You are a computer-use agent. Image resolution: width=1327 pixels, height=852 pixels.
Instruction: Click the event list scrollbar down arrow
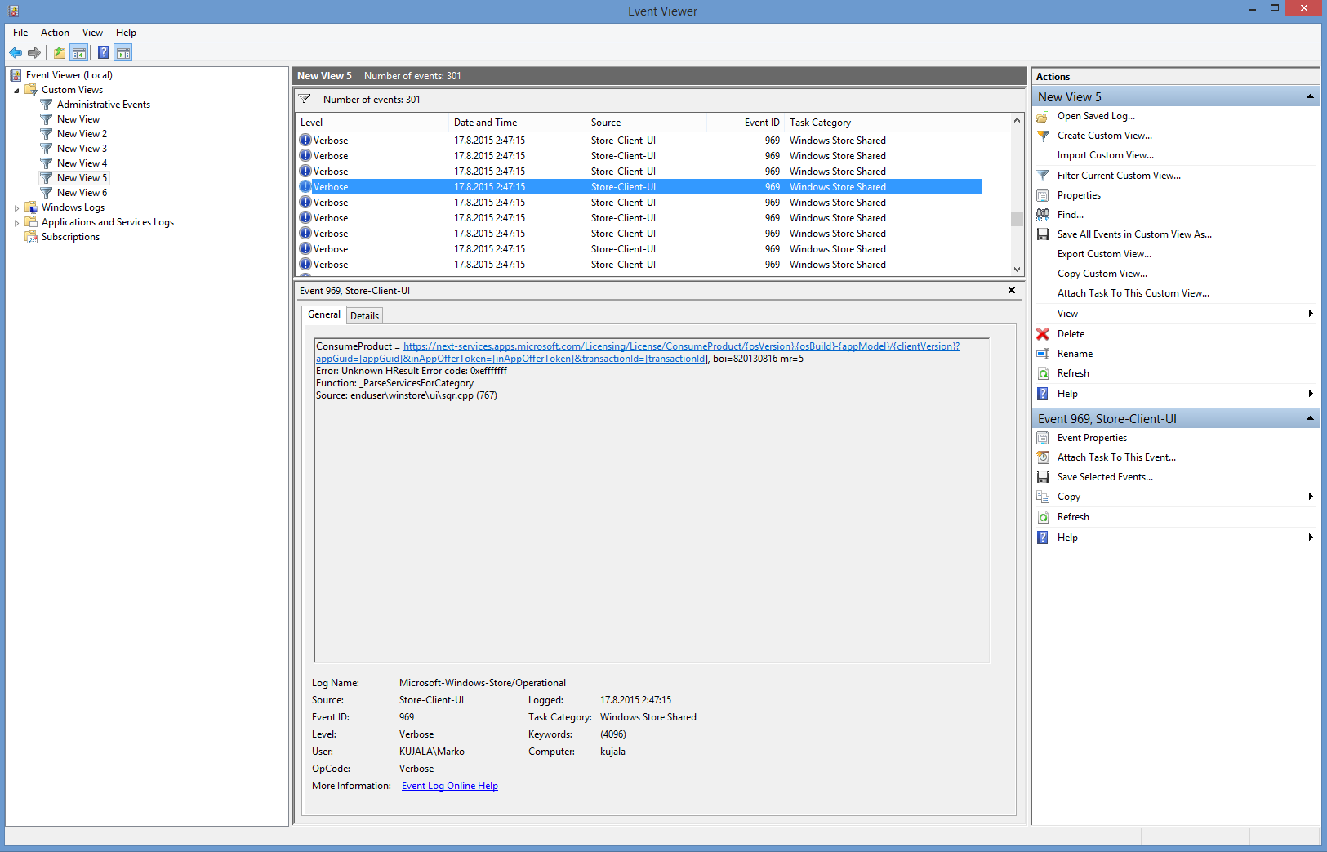(1017, 270)
